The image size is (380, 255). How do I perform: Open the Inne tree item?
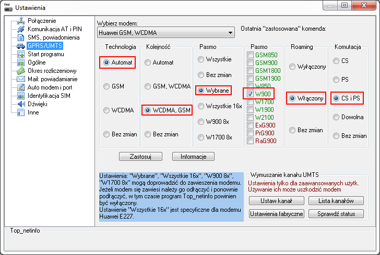pyautogui.click(x=33, y=112)
